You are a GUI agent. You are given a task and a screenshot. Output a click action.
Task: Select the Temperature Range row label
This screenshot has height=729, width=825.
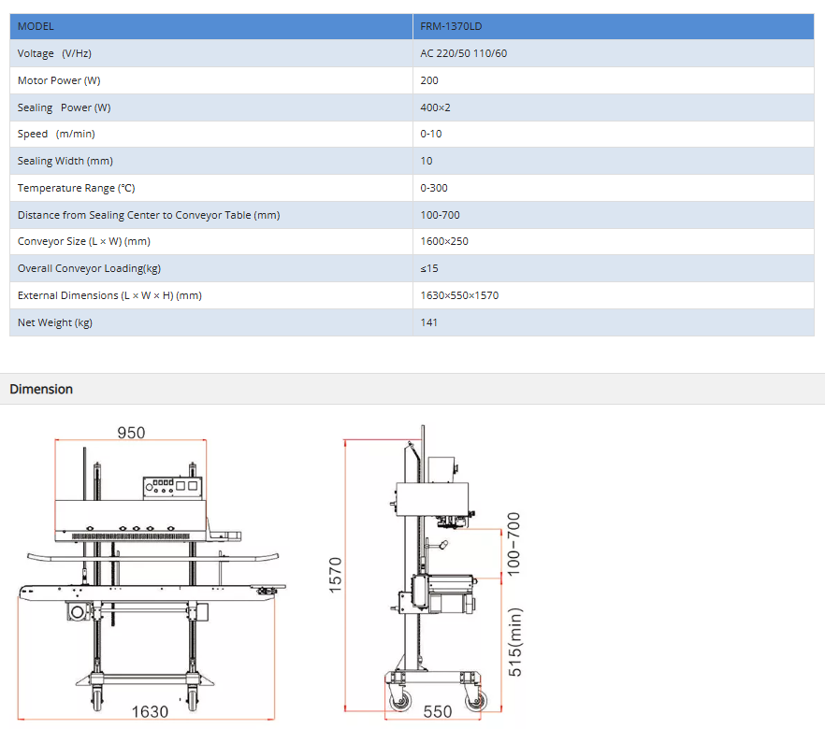tap(76, 188)
